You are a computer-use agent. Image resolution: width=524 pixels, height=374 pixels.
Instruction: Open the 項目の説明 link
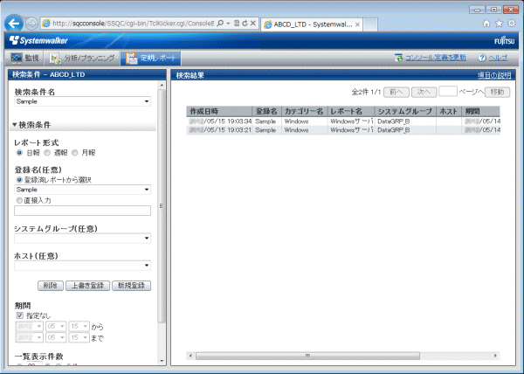(x=495, y=76)
